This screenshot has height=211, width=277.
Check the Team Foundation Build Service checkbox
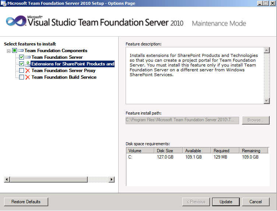point(22,77)
